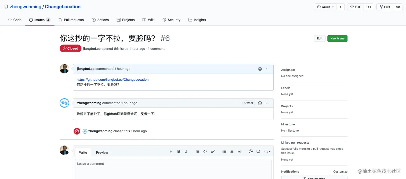Click zhengwenming avatar beside second comment
Screen dimensions: 406x179
point(64,103)
